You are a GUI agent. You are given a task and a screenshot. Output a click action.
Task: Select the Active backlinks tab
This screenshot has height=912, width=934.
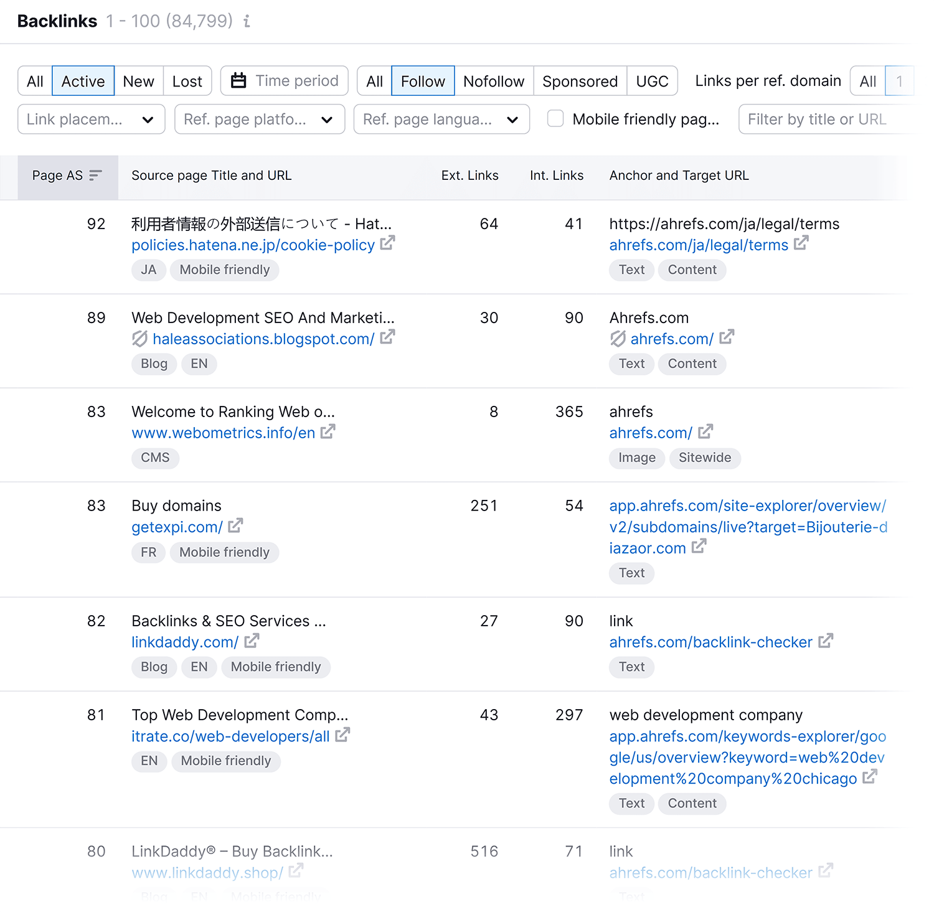point(83,81)
